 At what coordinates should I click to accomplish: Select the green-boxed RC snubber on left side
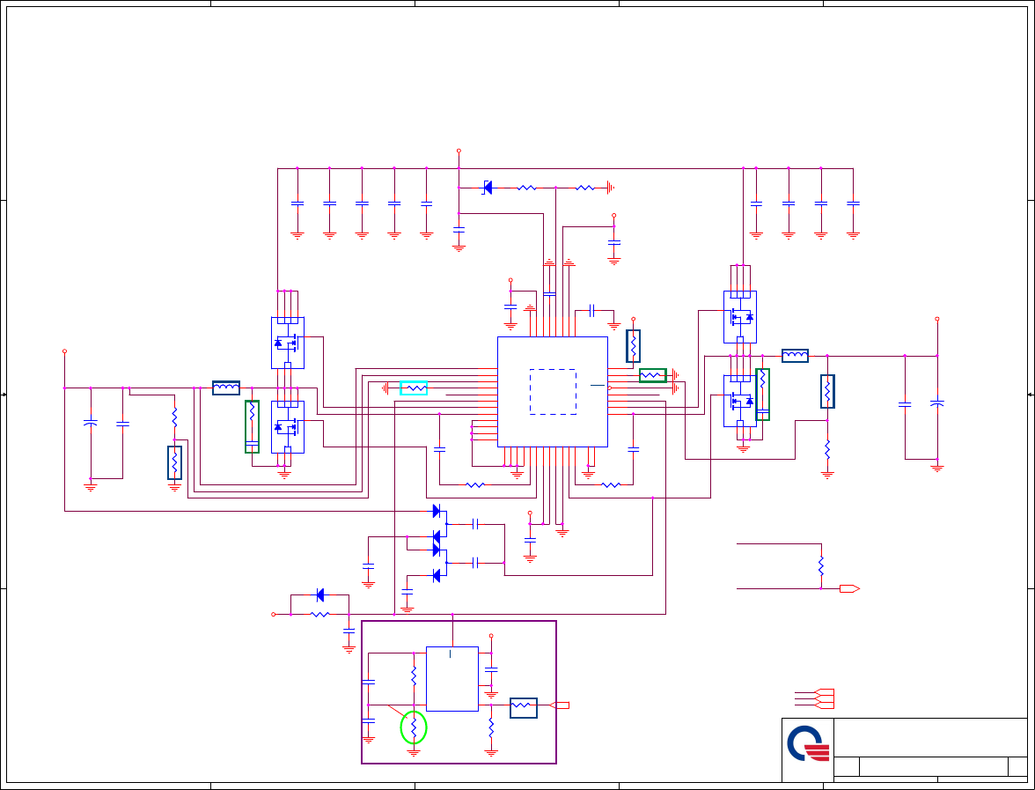[x=252, y=426]
